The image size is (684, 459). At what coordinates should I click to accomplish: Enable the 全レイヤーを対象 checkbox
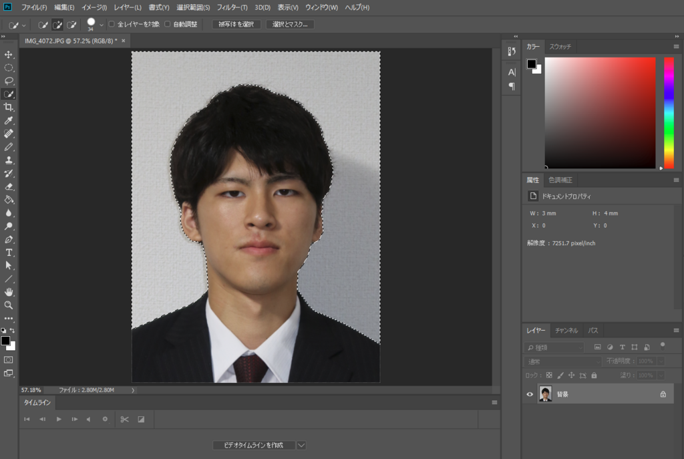click(112, 24)
